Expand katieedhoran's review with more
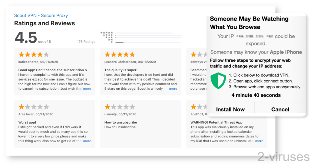 (87, 89)
